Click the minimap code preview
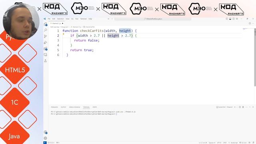 point(246,29)
